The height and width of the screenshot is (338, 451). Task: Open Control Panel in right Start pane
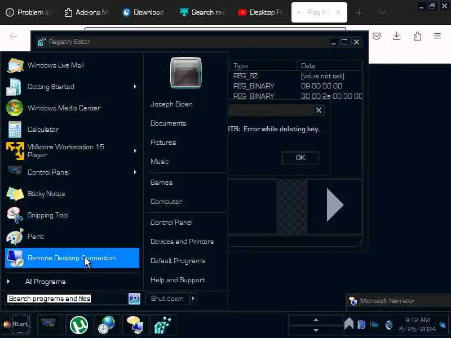171,223
